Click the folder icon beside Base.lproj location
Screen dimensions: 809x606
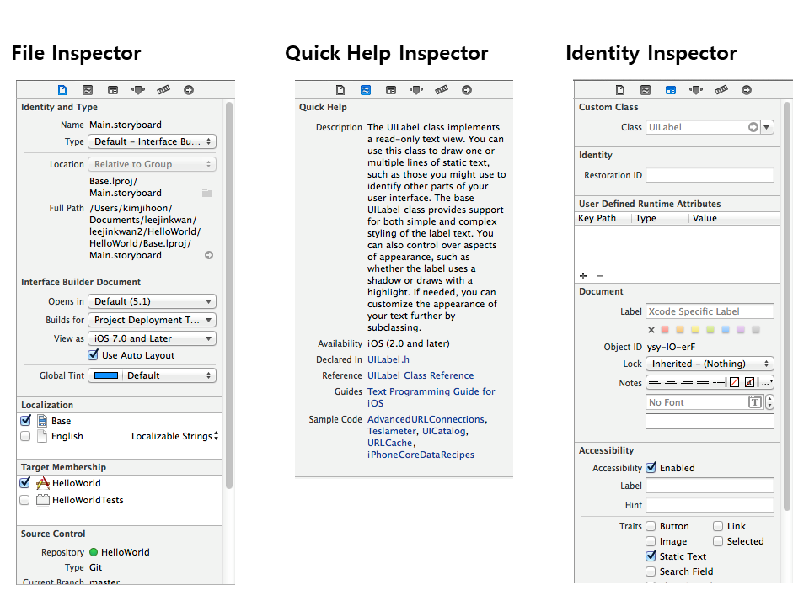point(207,193)
